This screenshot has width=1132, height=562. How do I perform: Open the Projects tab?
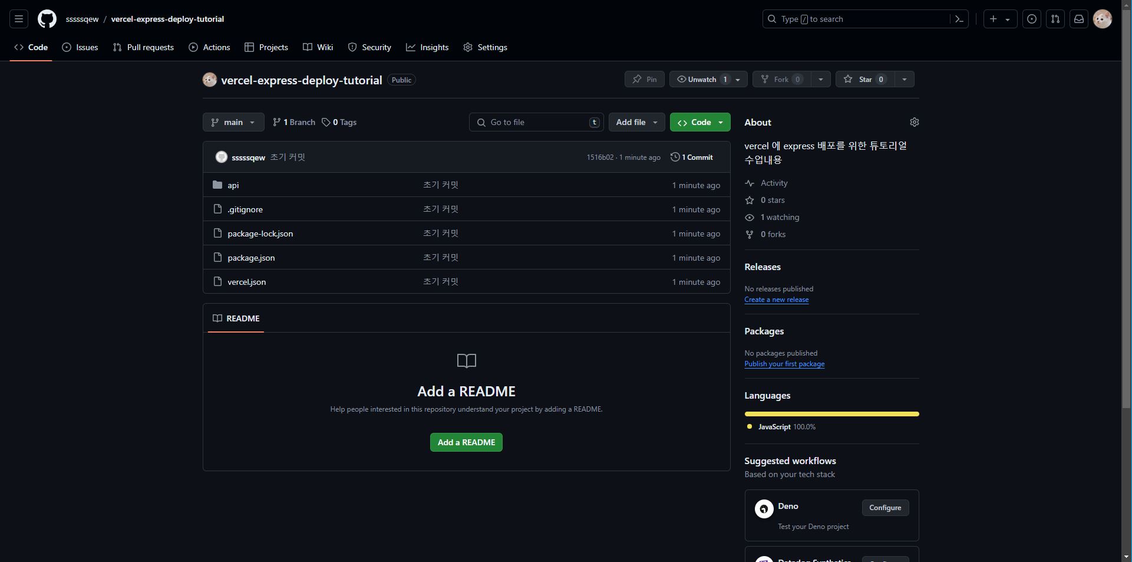coord(266,47)
